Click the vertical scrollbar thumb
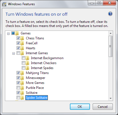The width and height of the screenshot is (118, 115). point(110,46)
